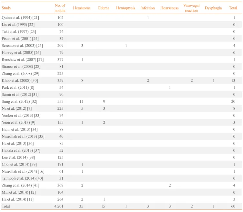Click the 'Infection' column header
This screenshot has width=243, height=212.
[147, 8]
